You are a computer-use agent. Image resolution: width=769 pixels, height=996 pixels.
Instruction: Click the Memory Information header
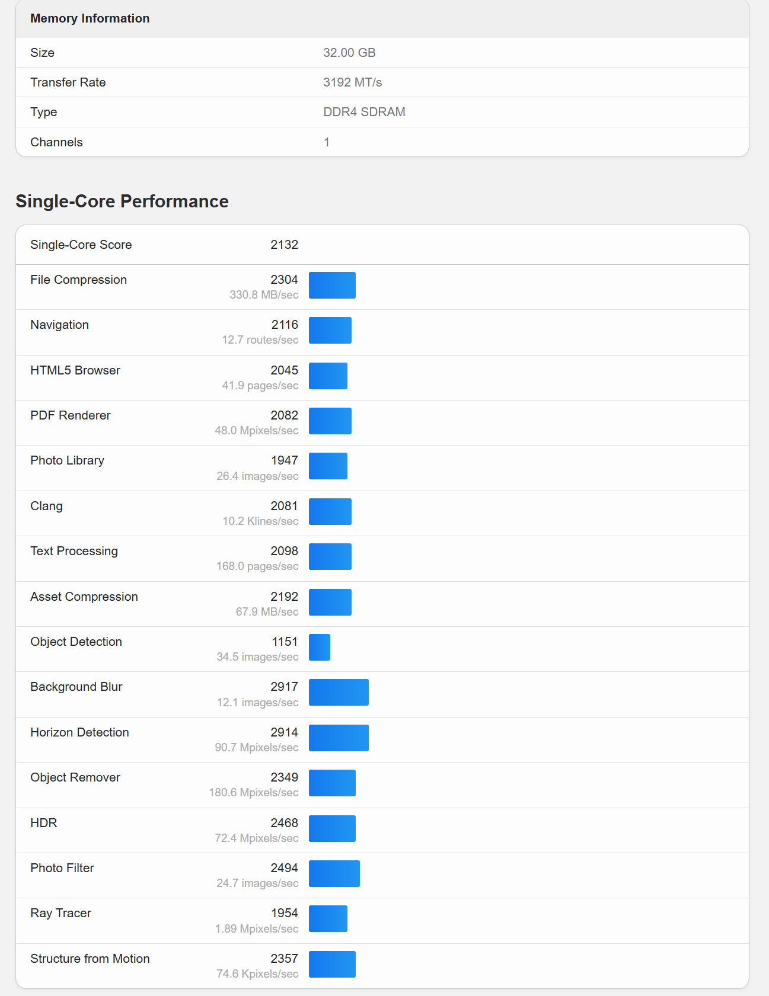point(90,18)
